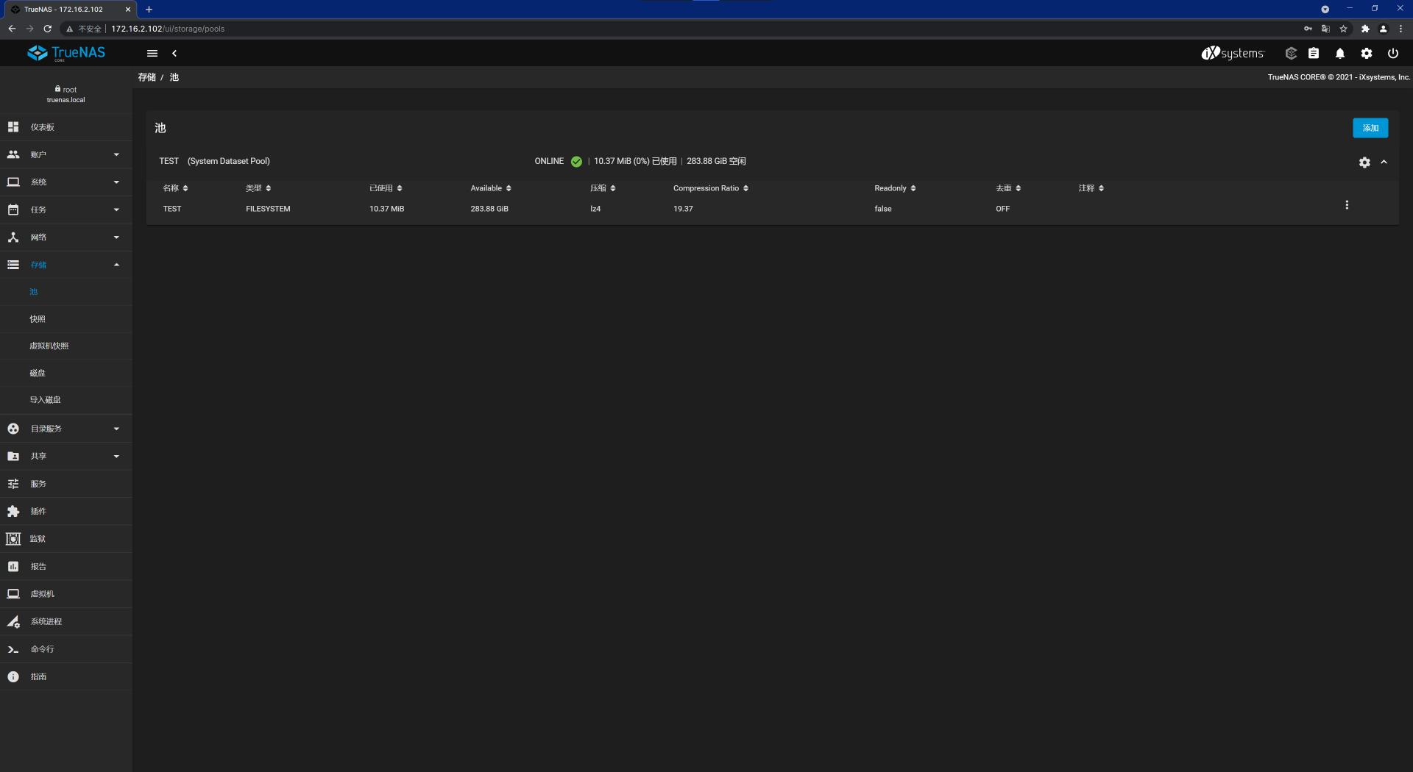Image resolution: width=1413 pixels, height=772 pixels.
Task: Toggle the hamburger menu in top bar
Action: 152,53
